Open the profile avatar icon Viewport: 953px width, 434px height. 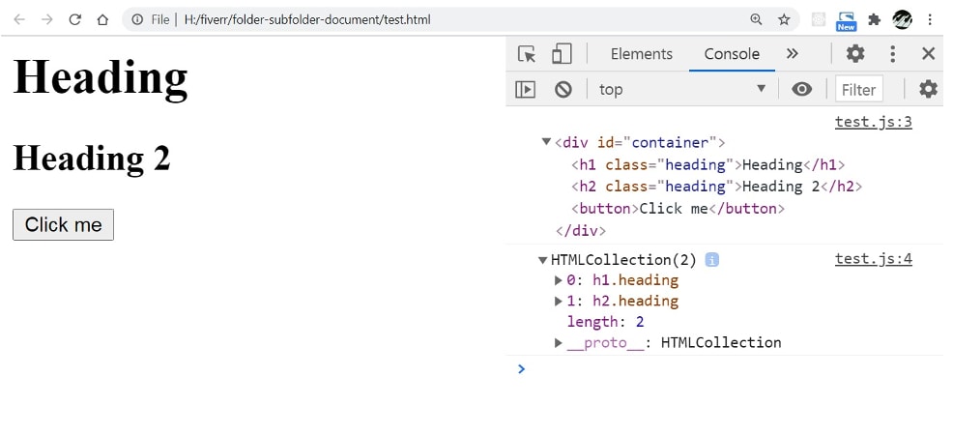point(902,19)
